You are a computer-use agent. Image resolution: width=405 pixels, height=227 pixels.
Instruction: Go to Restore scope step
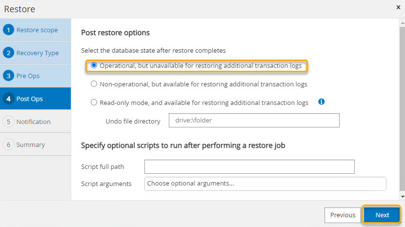(37, 30)
